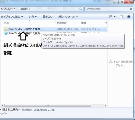Click the search magnifier icon
The height and width of the screenshot is (120, 135).
pos(130,9)
